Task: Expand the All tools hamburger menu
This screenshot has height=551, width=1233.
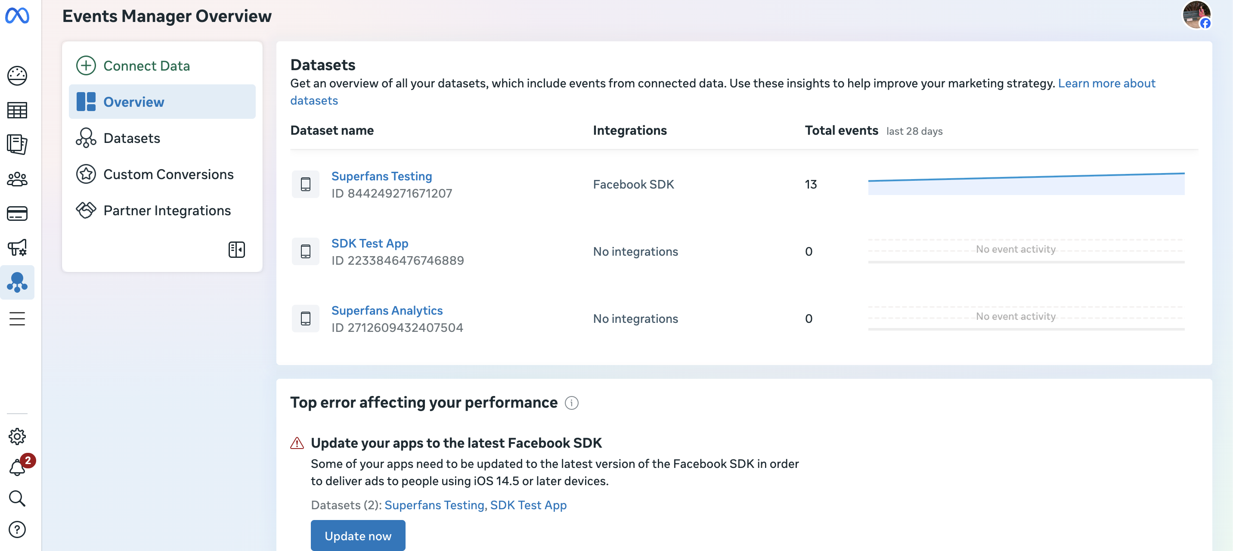Action: 17,319
